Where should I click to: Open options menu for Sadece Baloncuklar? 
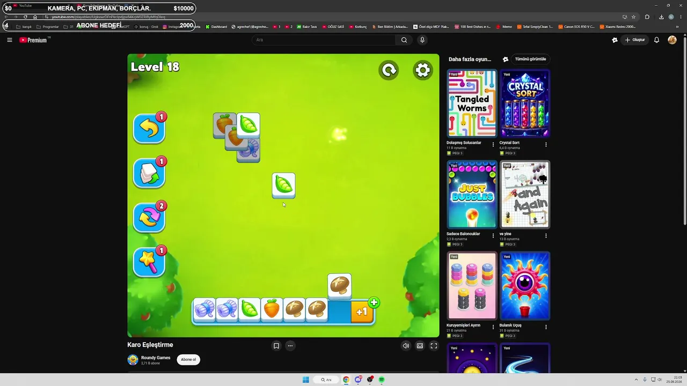(x=493, y=236)
